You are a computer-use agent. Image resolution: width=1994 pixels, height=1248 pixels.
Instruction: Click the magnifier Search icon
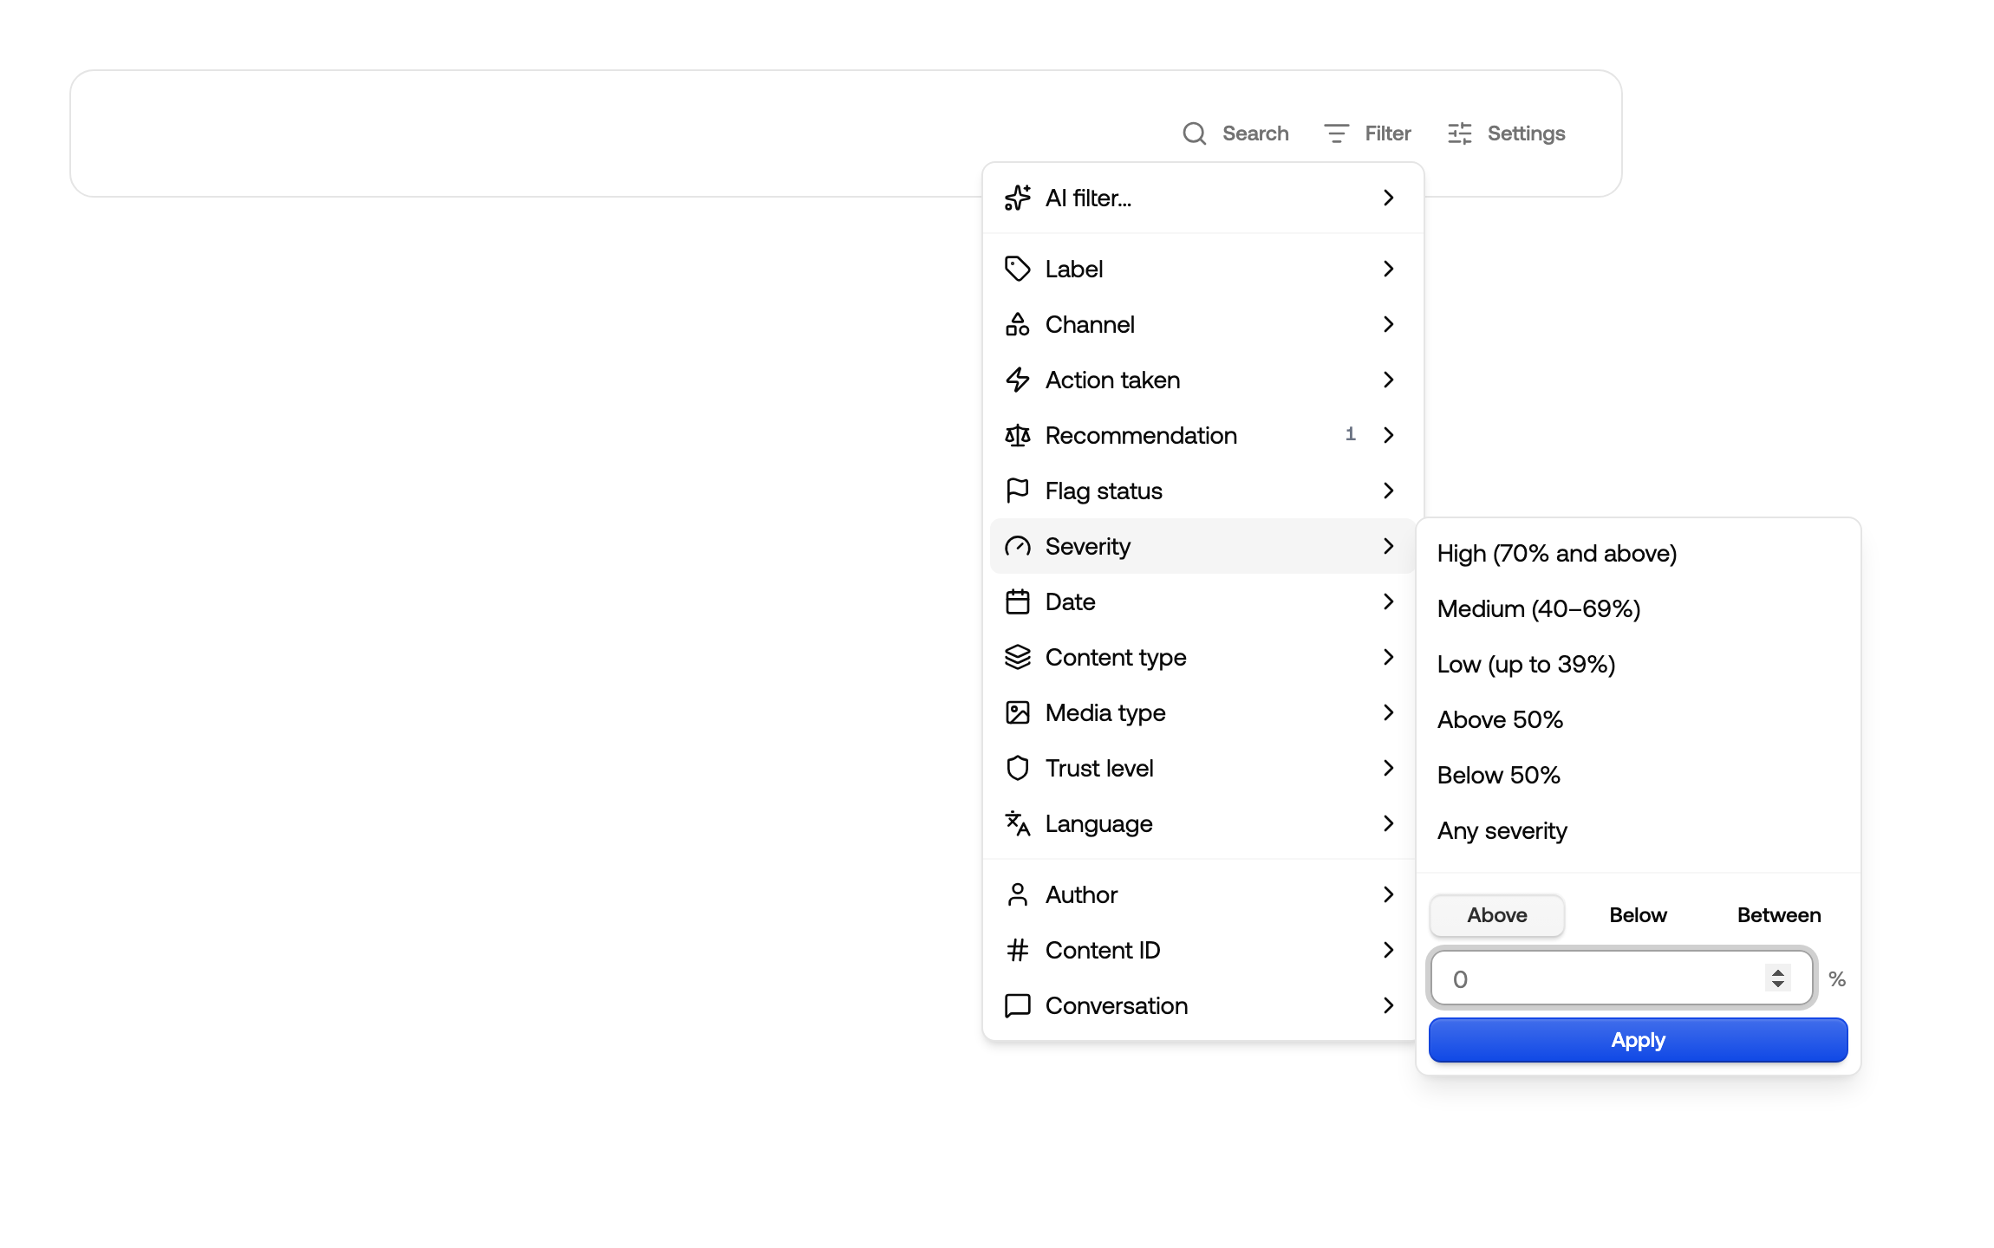[1194, 133]
